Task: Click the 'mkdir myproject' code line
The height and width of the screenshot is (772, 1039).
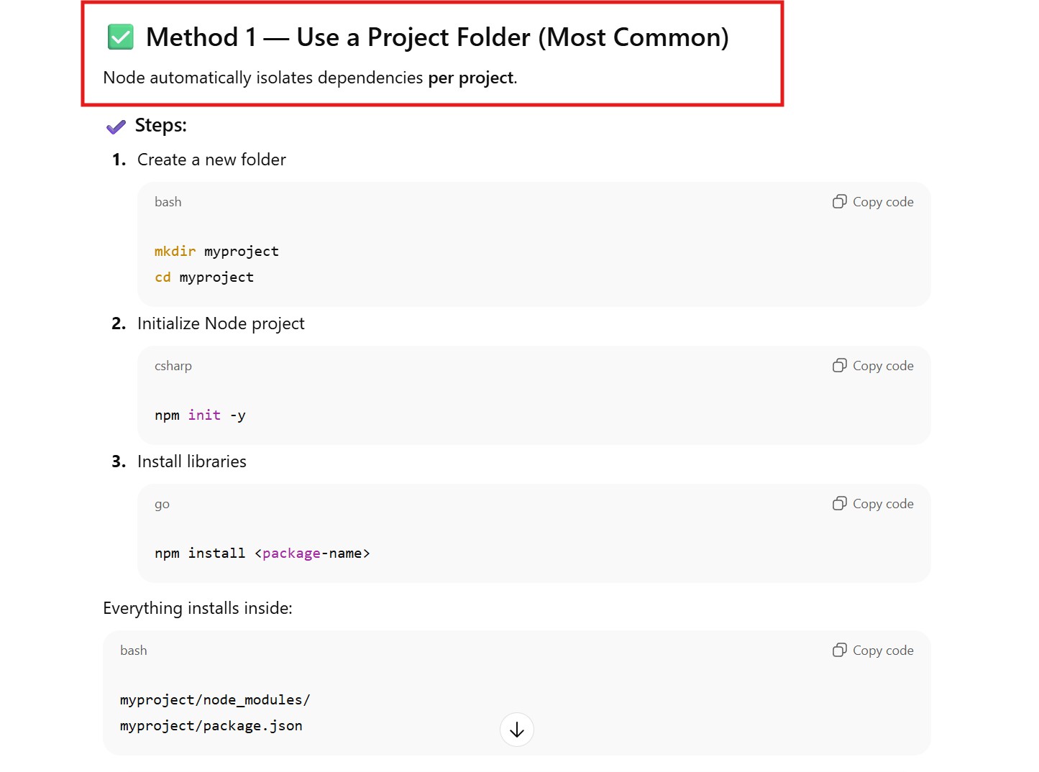Action: [x=216, y=252]
